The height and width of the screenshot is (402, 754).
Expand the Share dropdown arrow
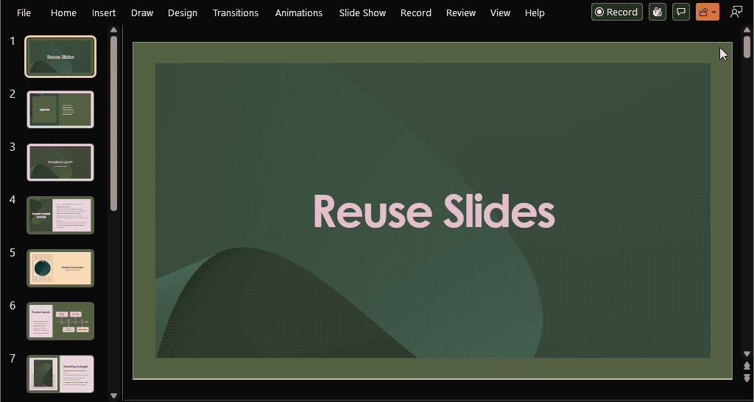click(x=714, y=12)
